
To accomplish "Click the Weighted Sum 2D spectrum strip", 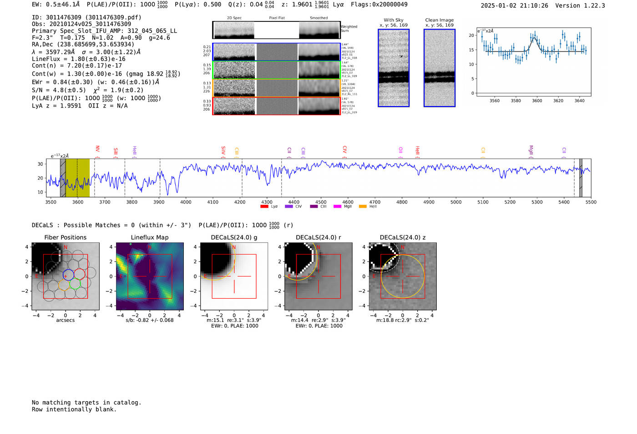I will pyautogui.click(x=277, y=30).
